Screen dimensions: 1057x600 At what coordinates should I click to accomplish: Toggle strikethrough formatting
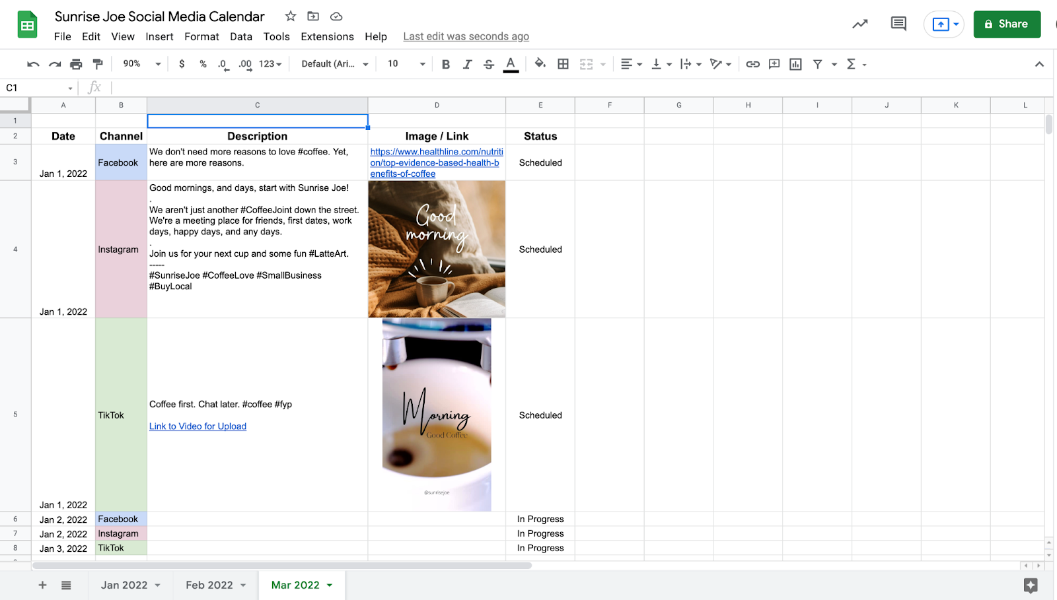pyautogui.click(x=489, y=64)
